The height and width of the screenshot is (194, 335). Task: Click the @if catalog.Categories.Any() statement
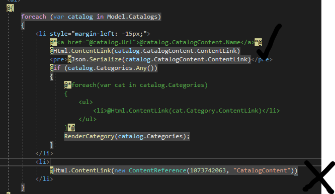104,68
